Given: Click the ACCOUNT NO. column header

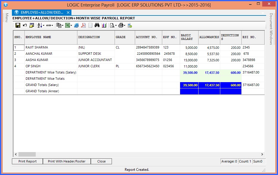Looking at the screenshot, I should coord(149,37).
